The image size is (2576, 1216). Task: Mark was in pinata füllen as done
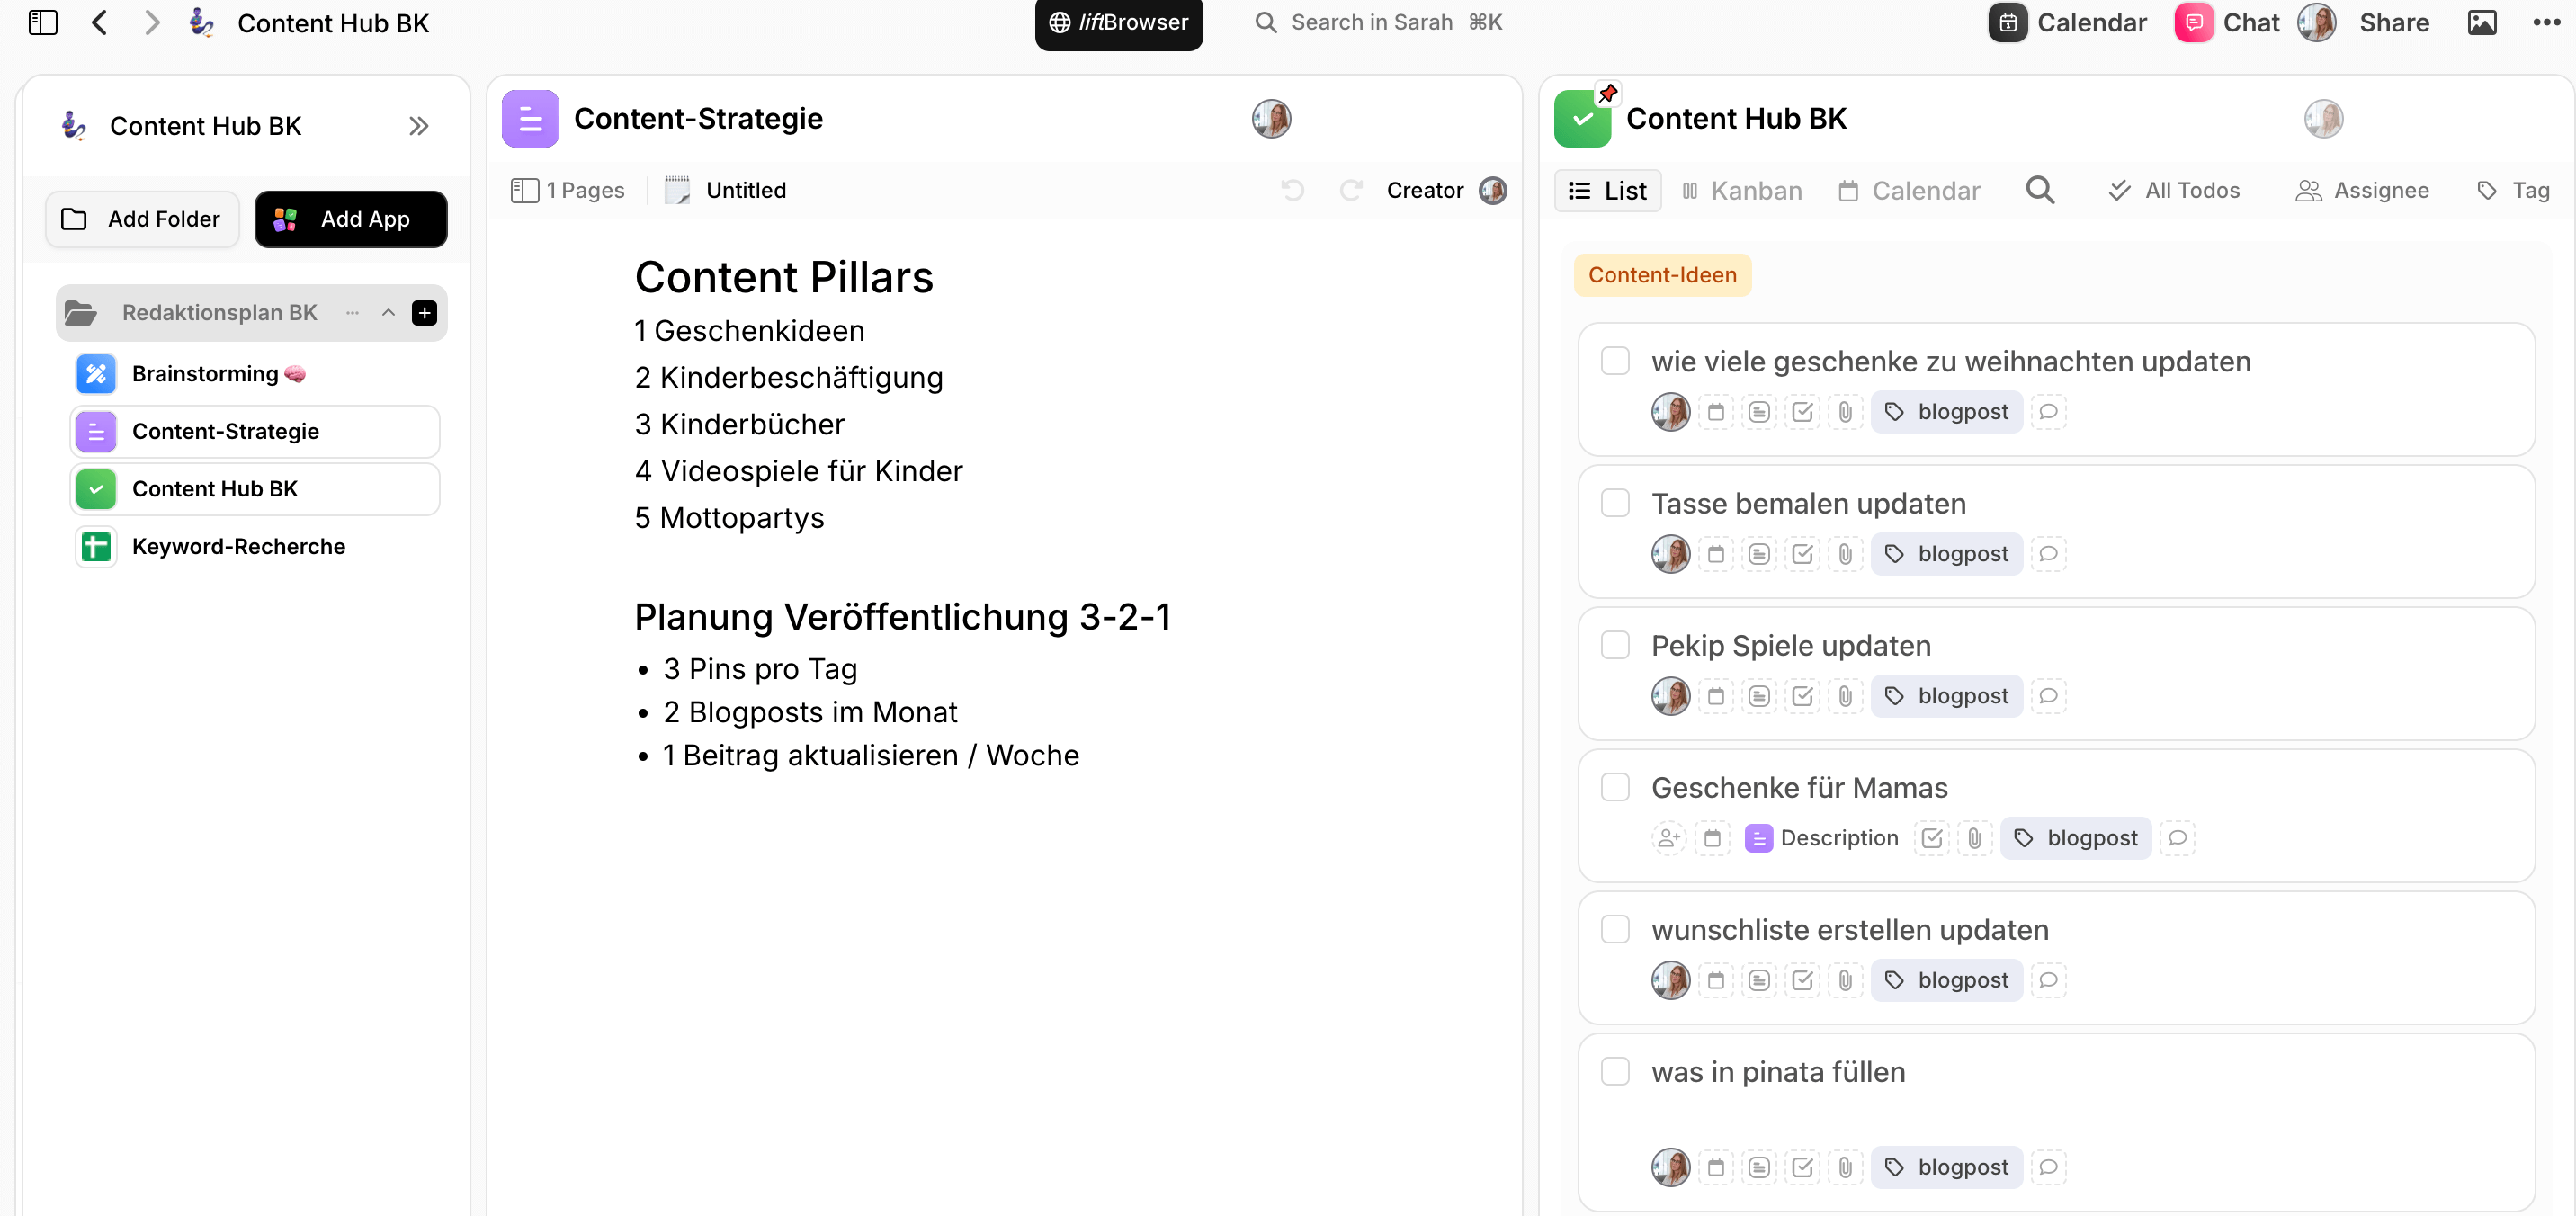1615,1071
